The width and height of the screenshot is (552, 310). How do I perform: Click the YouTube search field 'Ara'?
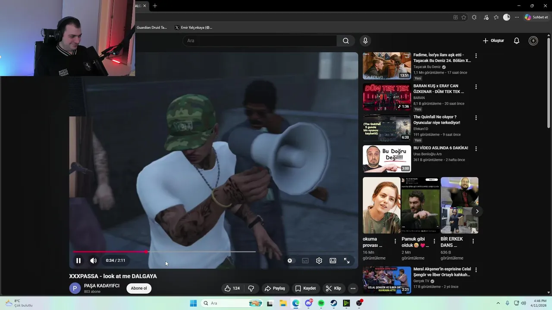(260, 40)
